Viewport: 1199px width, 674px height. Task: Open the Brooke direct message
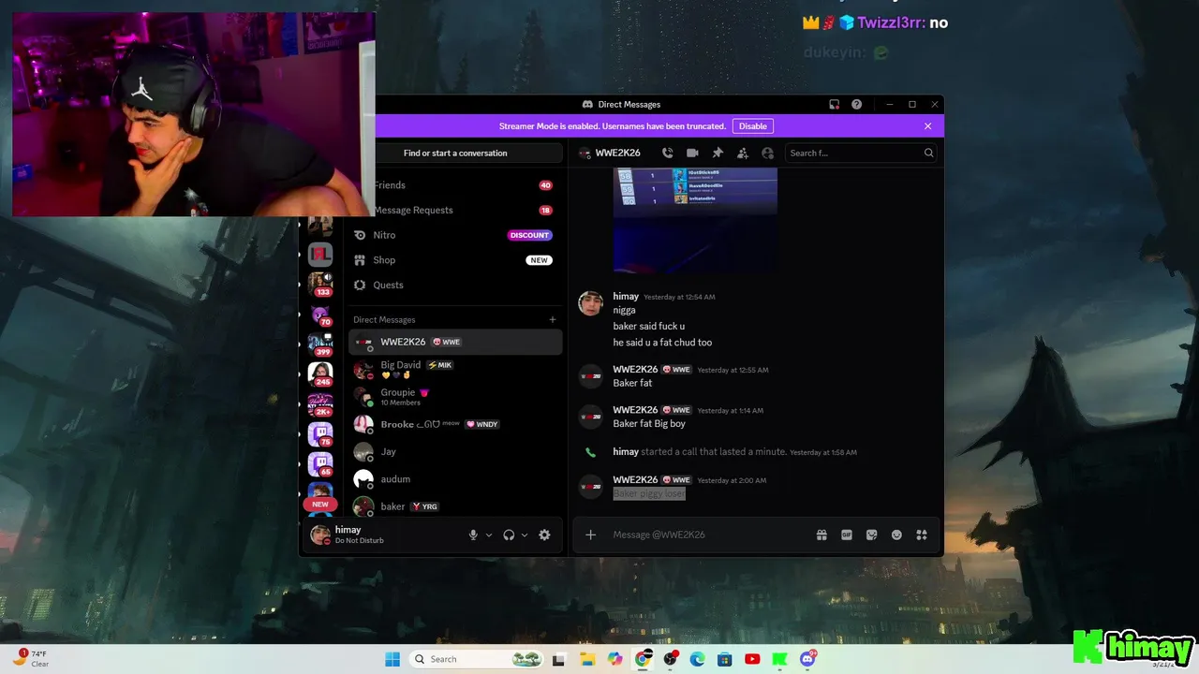[x=456, y=424]
